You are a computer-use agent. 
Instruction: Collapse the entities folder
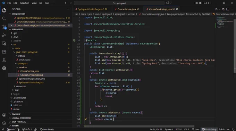21,56
